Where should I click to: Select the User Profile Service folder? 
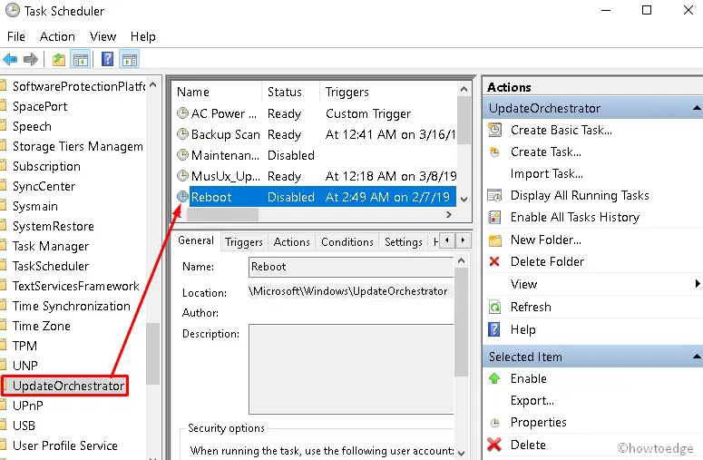pyautogui.click(x=65, y=445)
